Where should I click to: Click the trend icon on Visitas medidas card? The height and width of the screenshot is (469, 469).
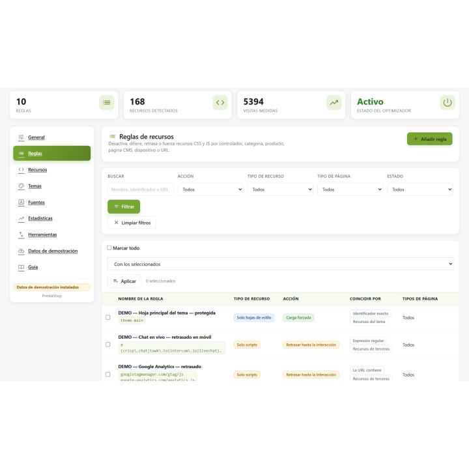(334, 103)
